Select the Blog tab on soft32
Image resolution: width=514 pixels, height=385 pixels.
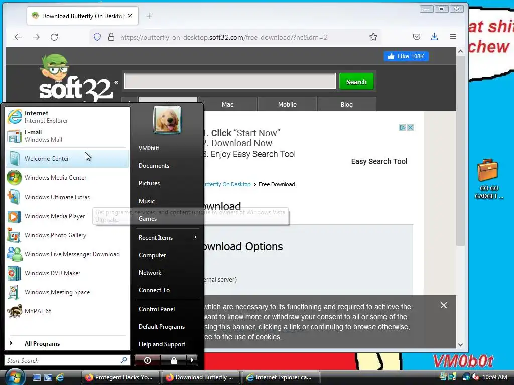pyautogui.click(x=346, y=104)
